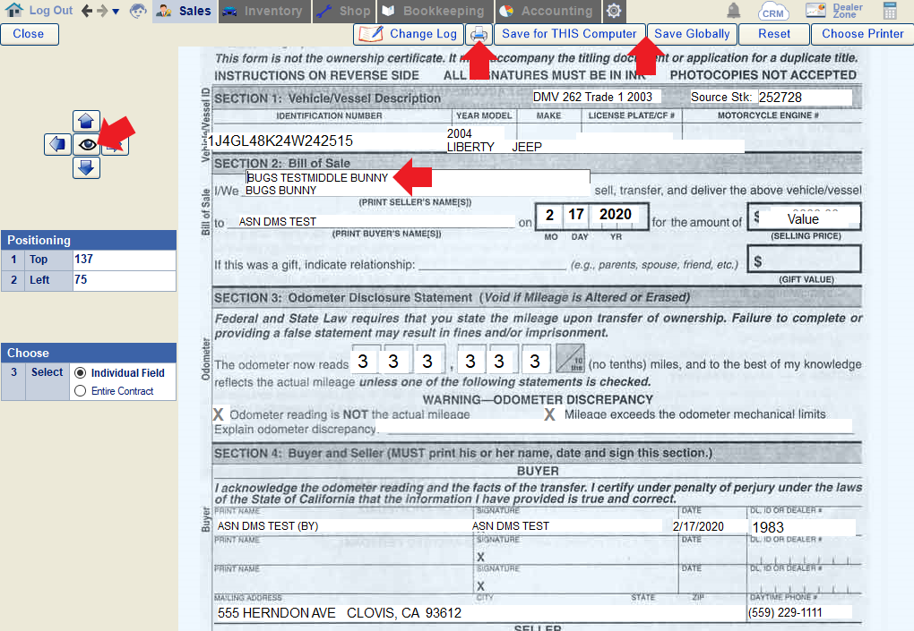Viewport: 914px width, 631px height.
Task: Click the printer icon button
Action: (479, 34)
